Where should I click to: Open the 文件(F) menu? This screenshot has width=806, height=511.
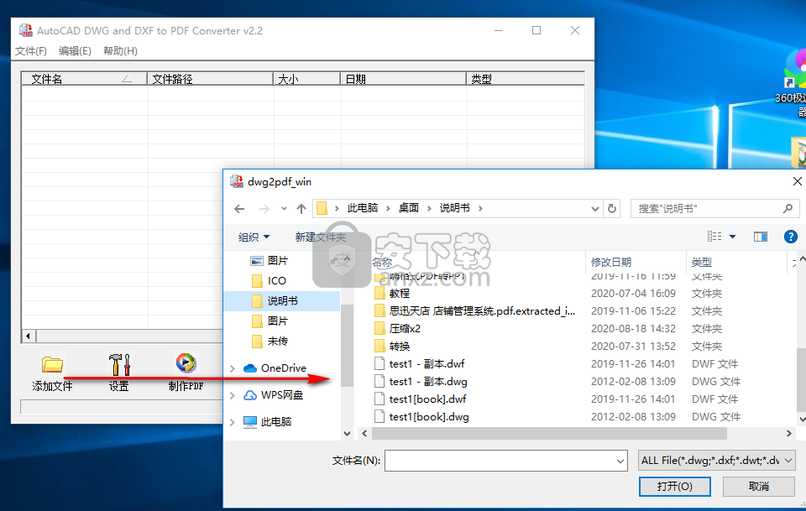coord(31,51)
